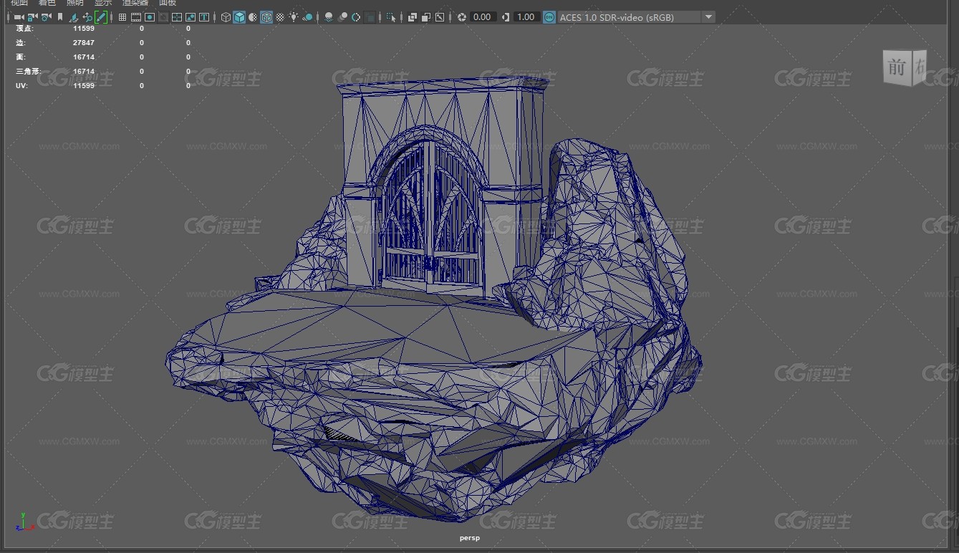Image resolution: width=959 pixels, height=553 pixels.
Task: Toggle the Safe Title overlay
Action: pyautogui.click(x=204, y=17)
